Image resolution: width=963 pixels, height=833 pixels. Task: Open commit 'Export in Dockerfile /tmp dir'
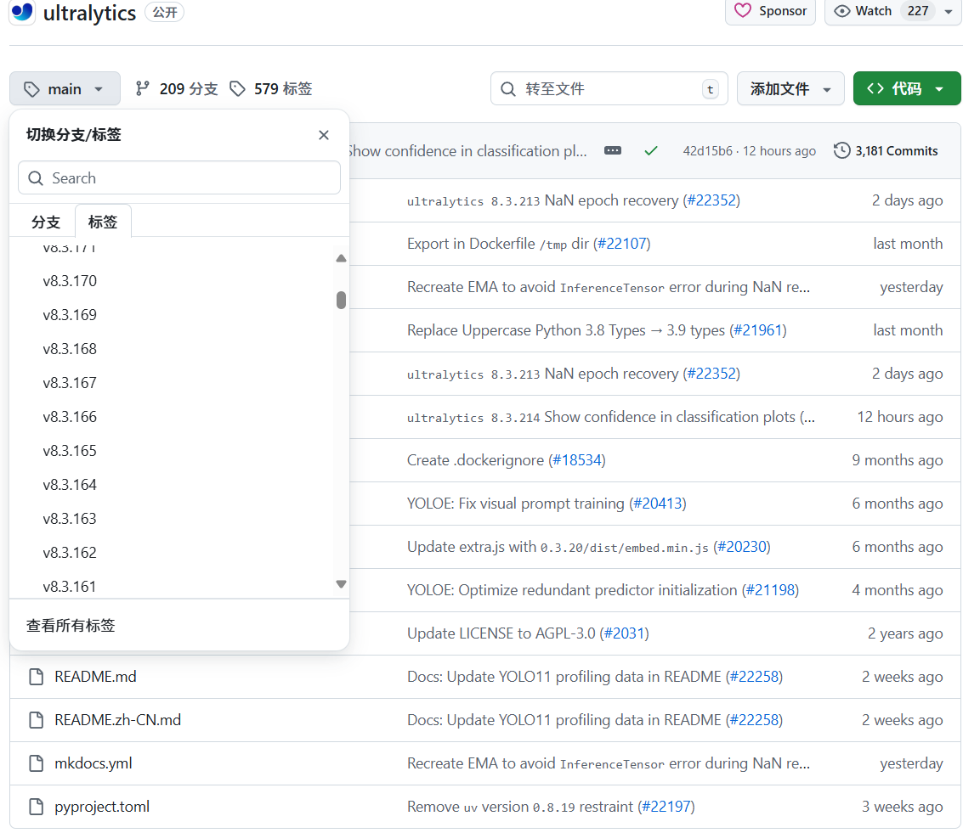pos(498,244)
